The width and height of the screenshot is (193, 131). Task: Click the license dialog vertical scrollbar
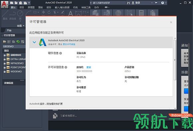click(x=175, y=60)
